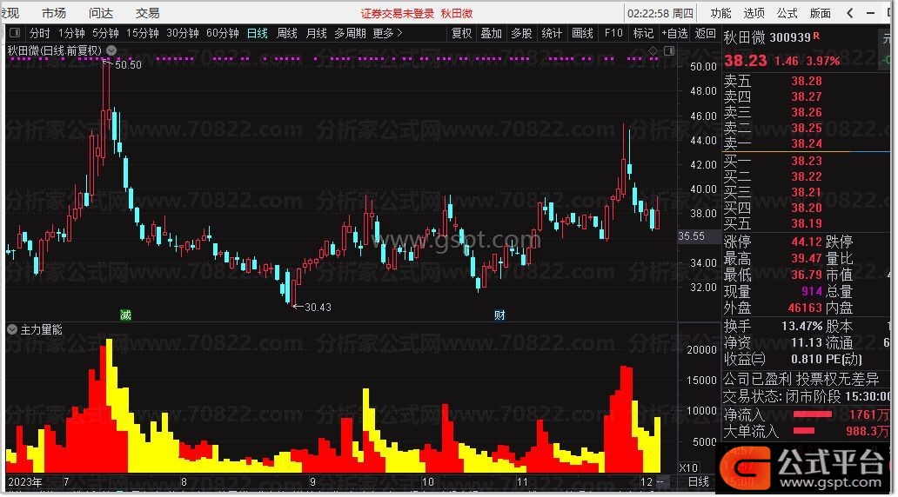Viewport: 898px width, 497px height.
Task: Switch to the 分时 view
Action: coord(39,33)
